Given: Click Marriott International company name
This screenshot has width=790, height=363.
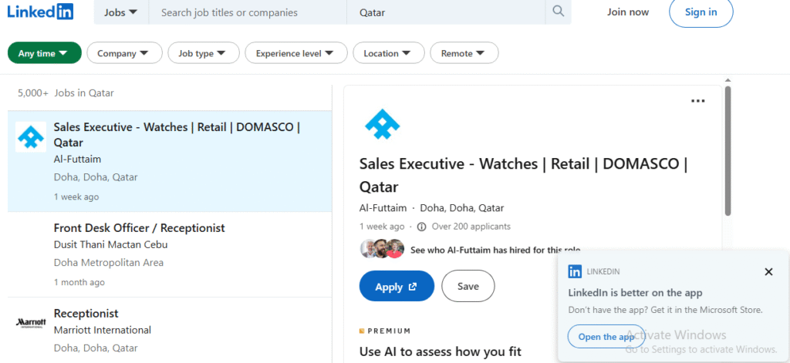Looking at the screenshot, I should [x=103, y=331].
